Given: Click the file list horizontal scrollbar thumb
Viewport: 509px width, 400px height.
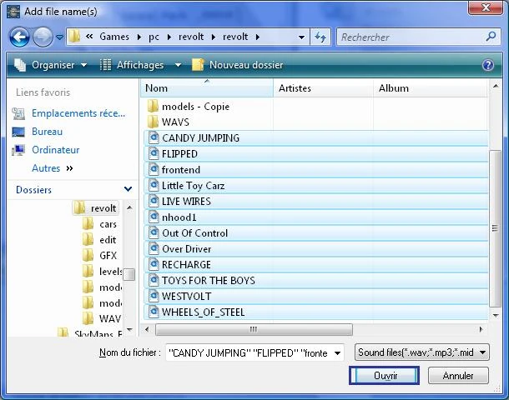Looking at the screenshot, I should [x=254, y=329].
